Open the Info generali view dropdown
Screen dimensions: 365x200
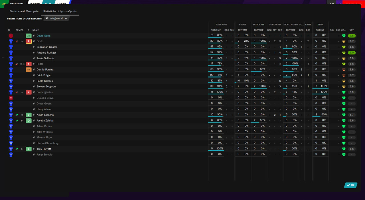(x=56, y=18)
